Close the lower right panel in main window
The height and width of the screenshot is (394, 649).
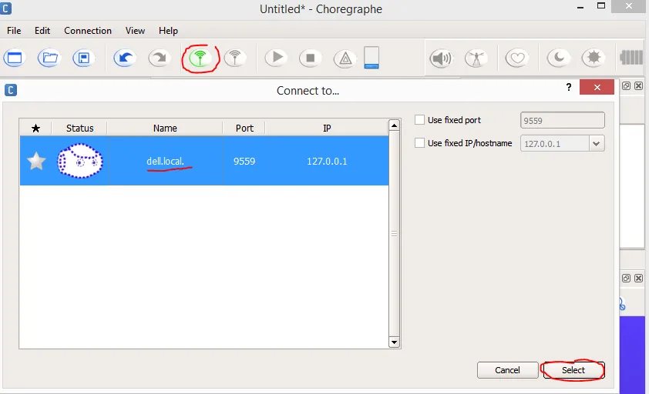click(639, 279)
